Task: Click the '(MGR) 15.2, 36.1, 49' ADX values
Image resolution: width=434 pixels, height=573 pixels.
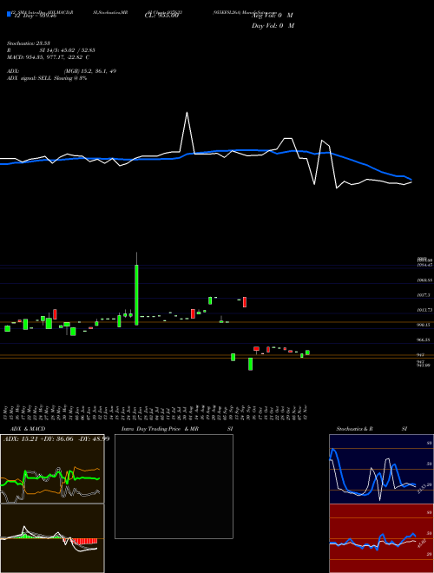Action: click(x=90, y=71)
